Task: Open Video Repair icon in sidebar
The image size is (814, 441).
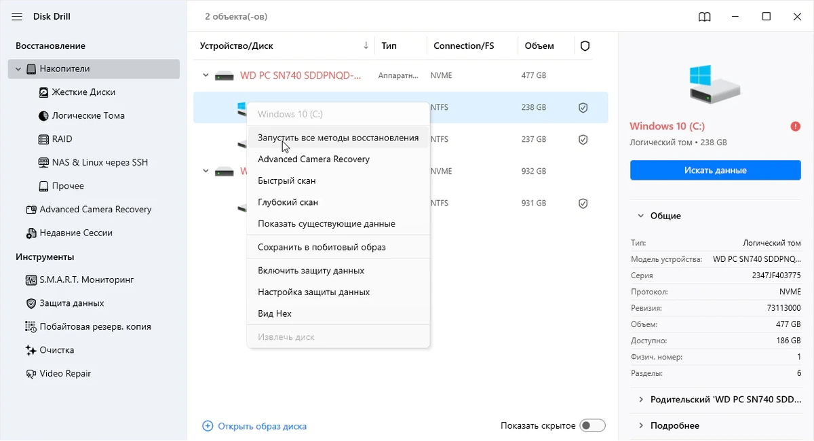Action: pos(31,374)
